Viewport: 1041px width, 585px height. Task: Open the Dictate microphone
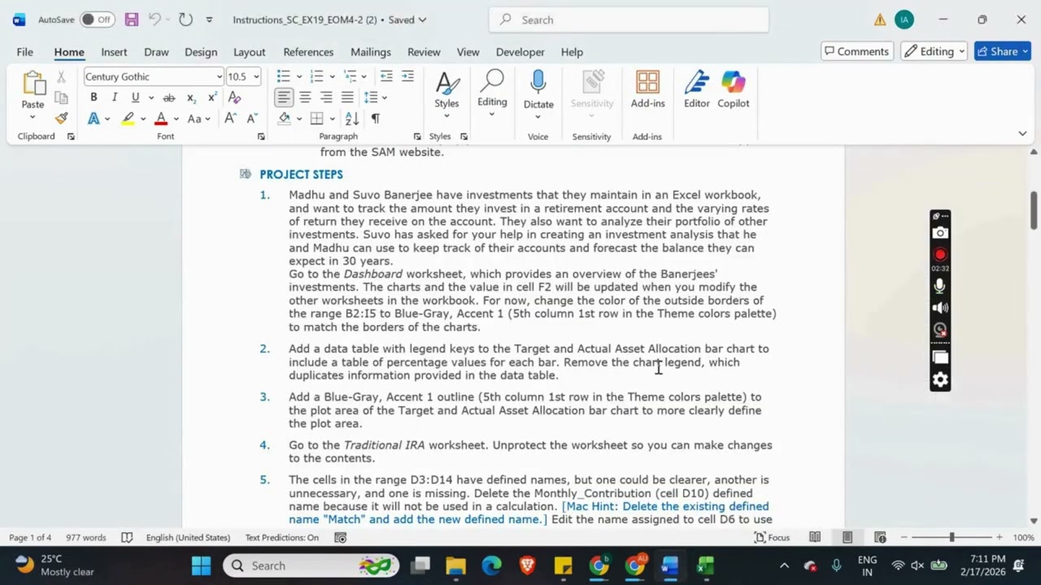click(x=538, y=89)
